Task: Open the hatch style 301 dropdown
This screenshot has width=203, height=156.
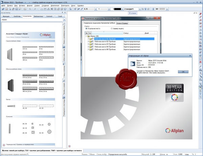Action: coord(167,9)
